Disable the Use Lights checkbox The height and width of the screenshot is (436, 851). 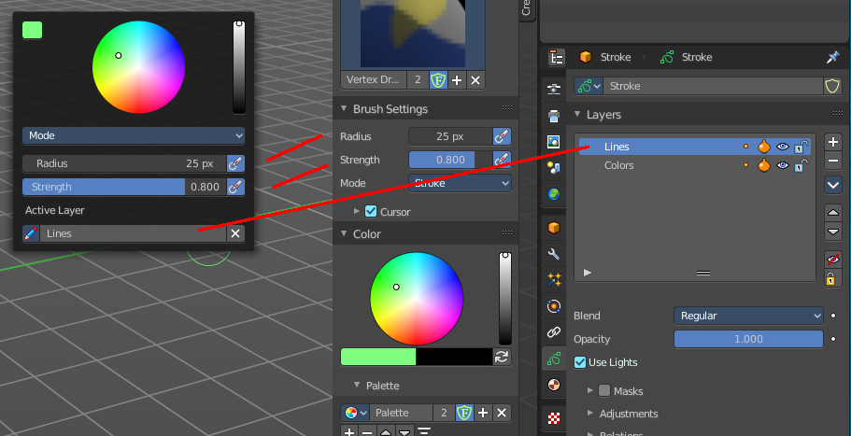(x=580, y=362)
